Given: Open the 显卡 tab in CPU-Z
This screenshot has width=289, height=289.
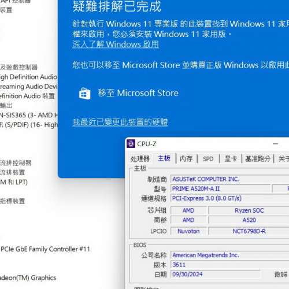Looking at the screenshot, I should [231, 159].
